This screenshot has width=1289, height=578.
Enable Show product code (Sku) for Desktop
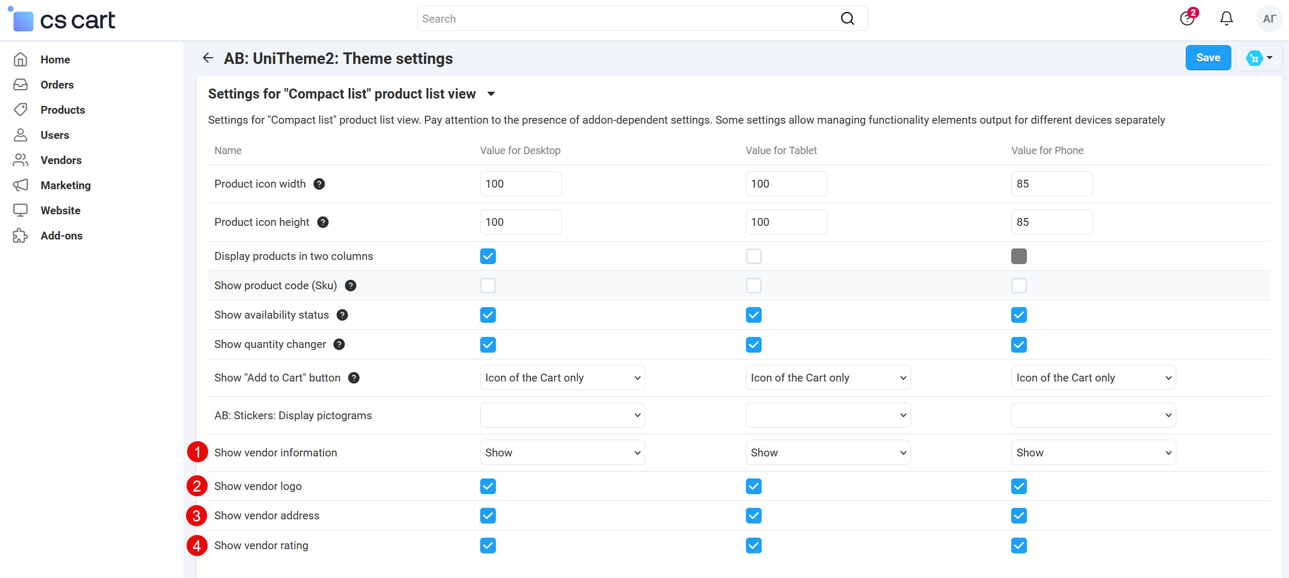pos(488,286)
